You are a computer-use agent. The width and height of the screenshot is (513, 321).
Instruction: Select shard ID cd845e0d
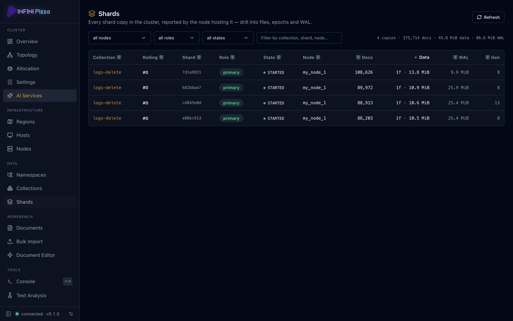tap(192, 103)
